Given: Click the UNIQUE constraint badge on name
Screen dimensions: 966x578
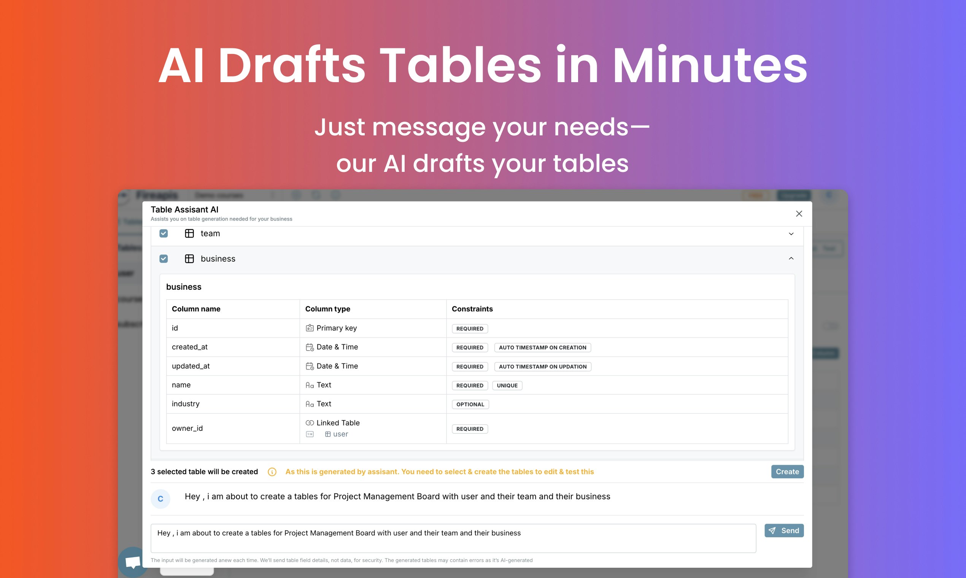Looking at the screenshot, I should pos(507,386).
